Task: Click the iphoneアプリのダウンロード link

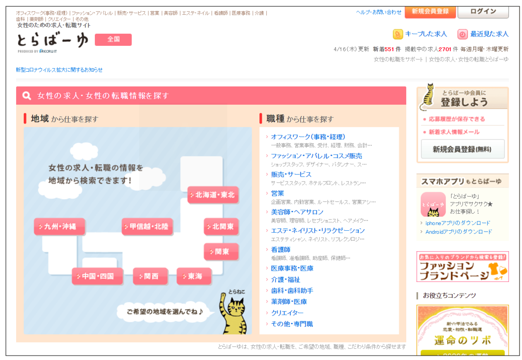Action: tap(457, 223)
